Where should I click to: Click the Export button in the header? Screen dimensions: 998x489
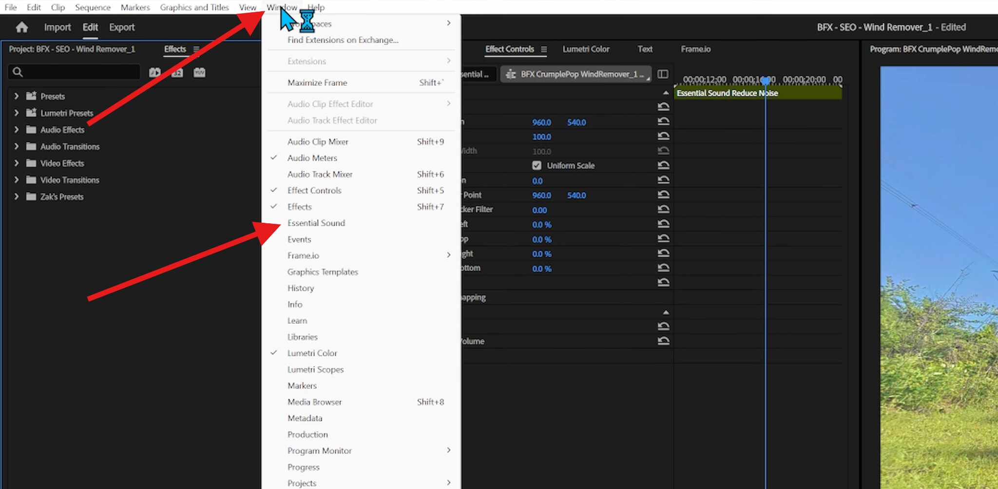121,27
